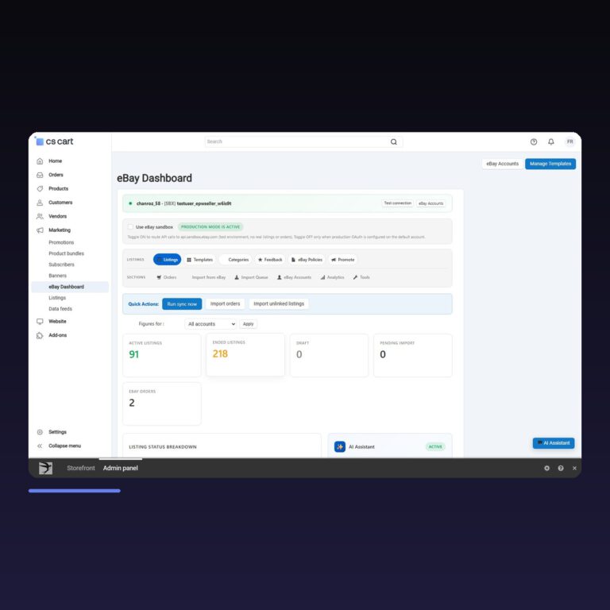This screenshot has width=610, height=610.
Task: Click eBay Accounts button in account banner
Action: [430, 203]
